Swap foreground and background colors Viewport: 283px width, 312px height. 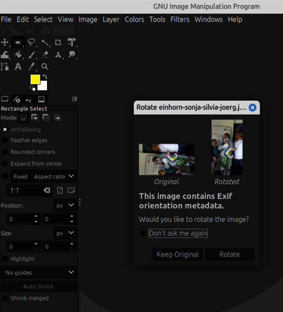(x=45, y=77)
